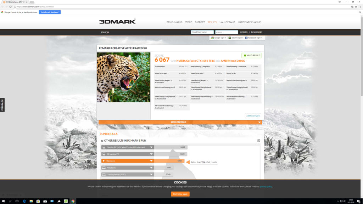Expand the Notebook row
This screenshot has width=363, height=204.
click(151, 168)
